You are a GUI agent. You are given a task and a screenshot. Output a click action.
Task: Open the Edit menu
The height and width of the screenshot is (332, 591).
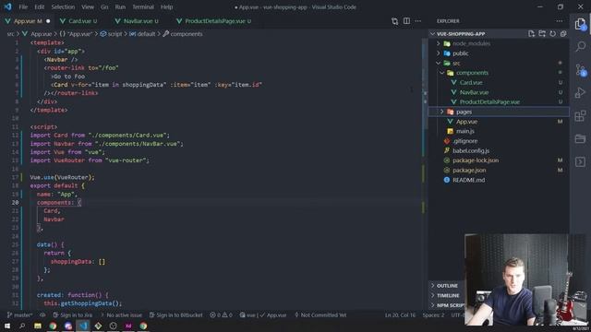point(39,6)
